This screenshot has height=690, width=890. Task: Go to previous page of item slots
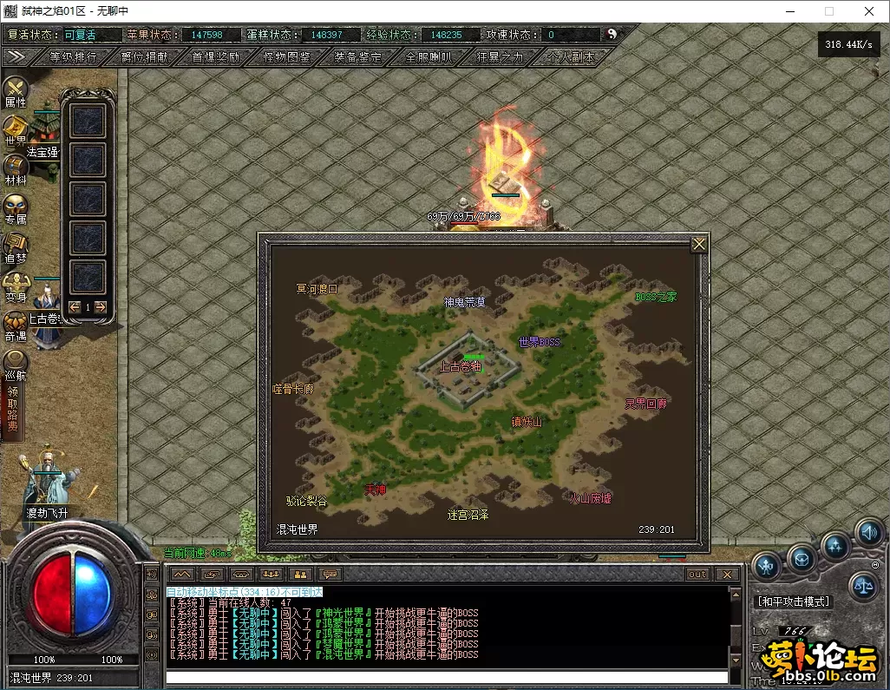pos(75,306)
